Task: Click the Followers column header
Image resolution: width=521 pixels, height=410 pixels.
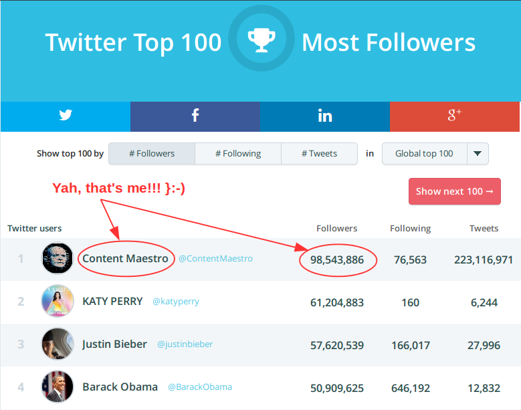Action: [337, 229]
